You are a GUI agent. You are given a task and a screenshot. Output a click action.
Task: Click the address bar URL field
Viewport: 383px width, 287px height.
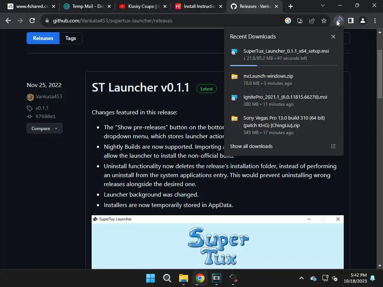point(161,21)
